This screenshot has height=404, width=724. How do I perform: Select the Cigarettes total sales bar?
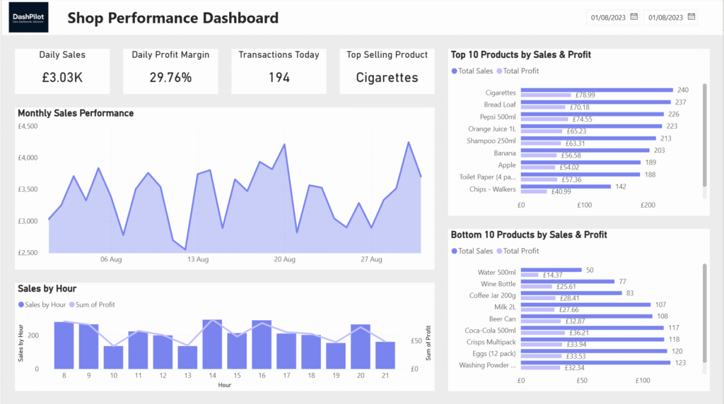596,90
